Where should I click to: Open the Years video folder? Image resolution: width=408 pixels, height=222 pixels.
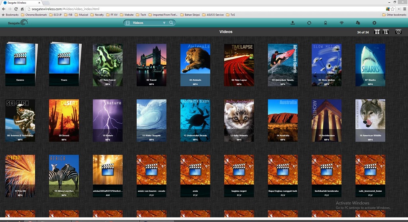tap(64, 64)
